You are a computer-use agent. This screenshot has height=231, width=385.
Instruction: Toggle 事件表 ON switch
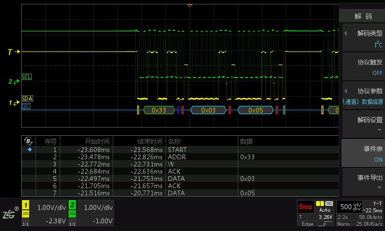click(x=364, y=153)
